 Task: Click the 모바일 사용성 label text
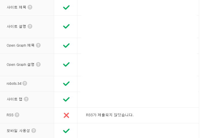tap(18, 131)
